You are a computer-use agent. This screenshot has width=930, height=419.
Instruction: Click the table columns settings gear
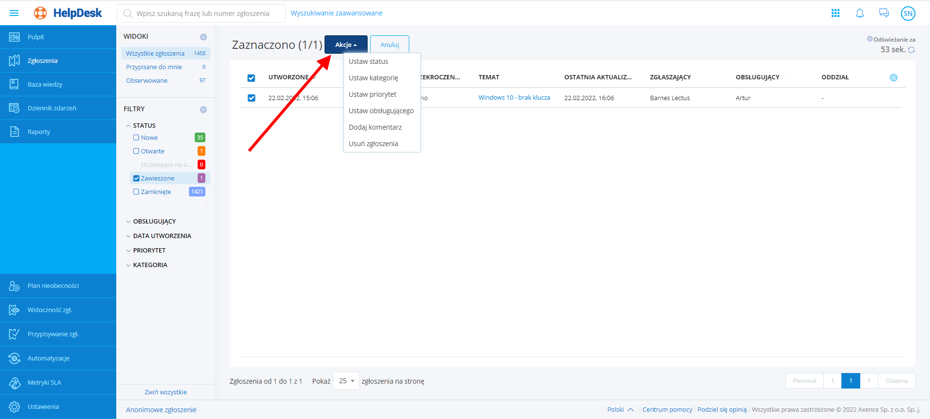pyautogui.click(x=894, y=77)
